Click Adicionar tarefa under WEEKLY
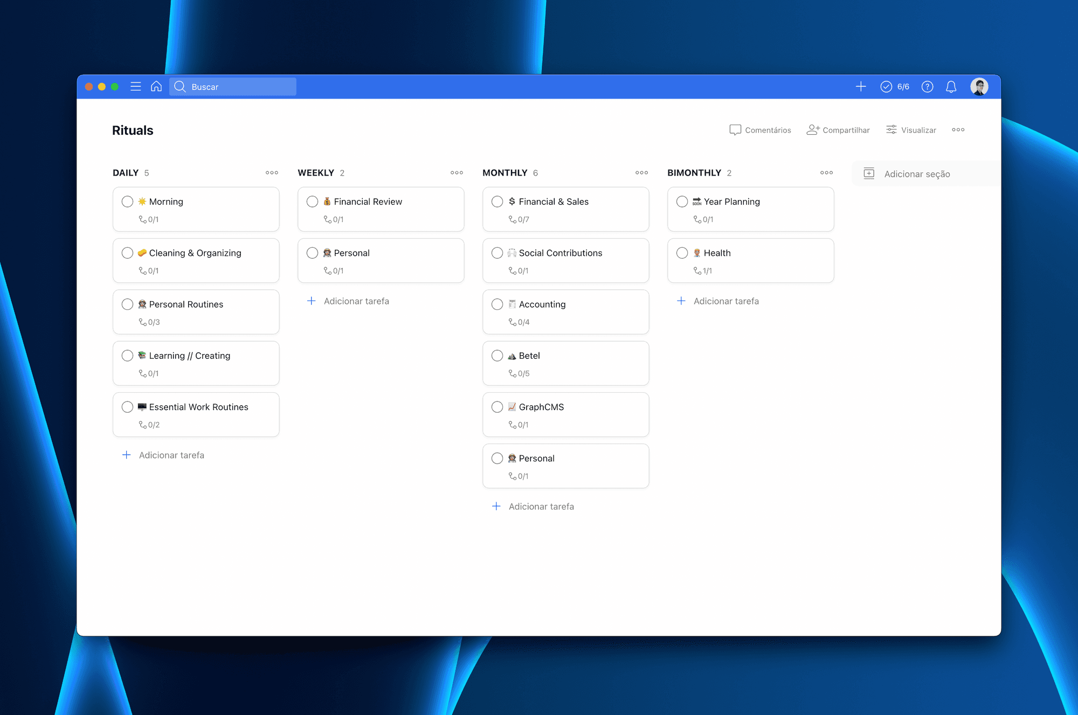1078x715 pixels. click(357, 301)
